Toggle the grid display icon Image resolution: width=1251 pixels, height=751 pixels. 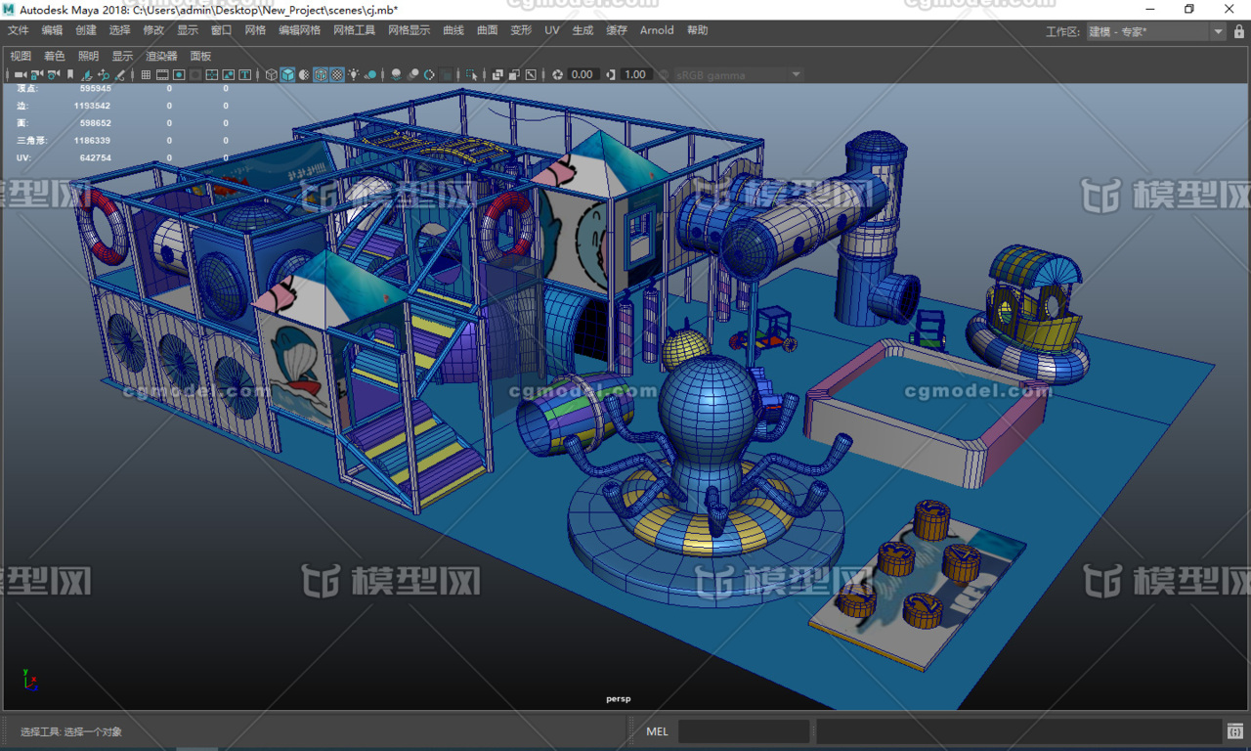click(146, 74)
